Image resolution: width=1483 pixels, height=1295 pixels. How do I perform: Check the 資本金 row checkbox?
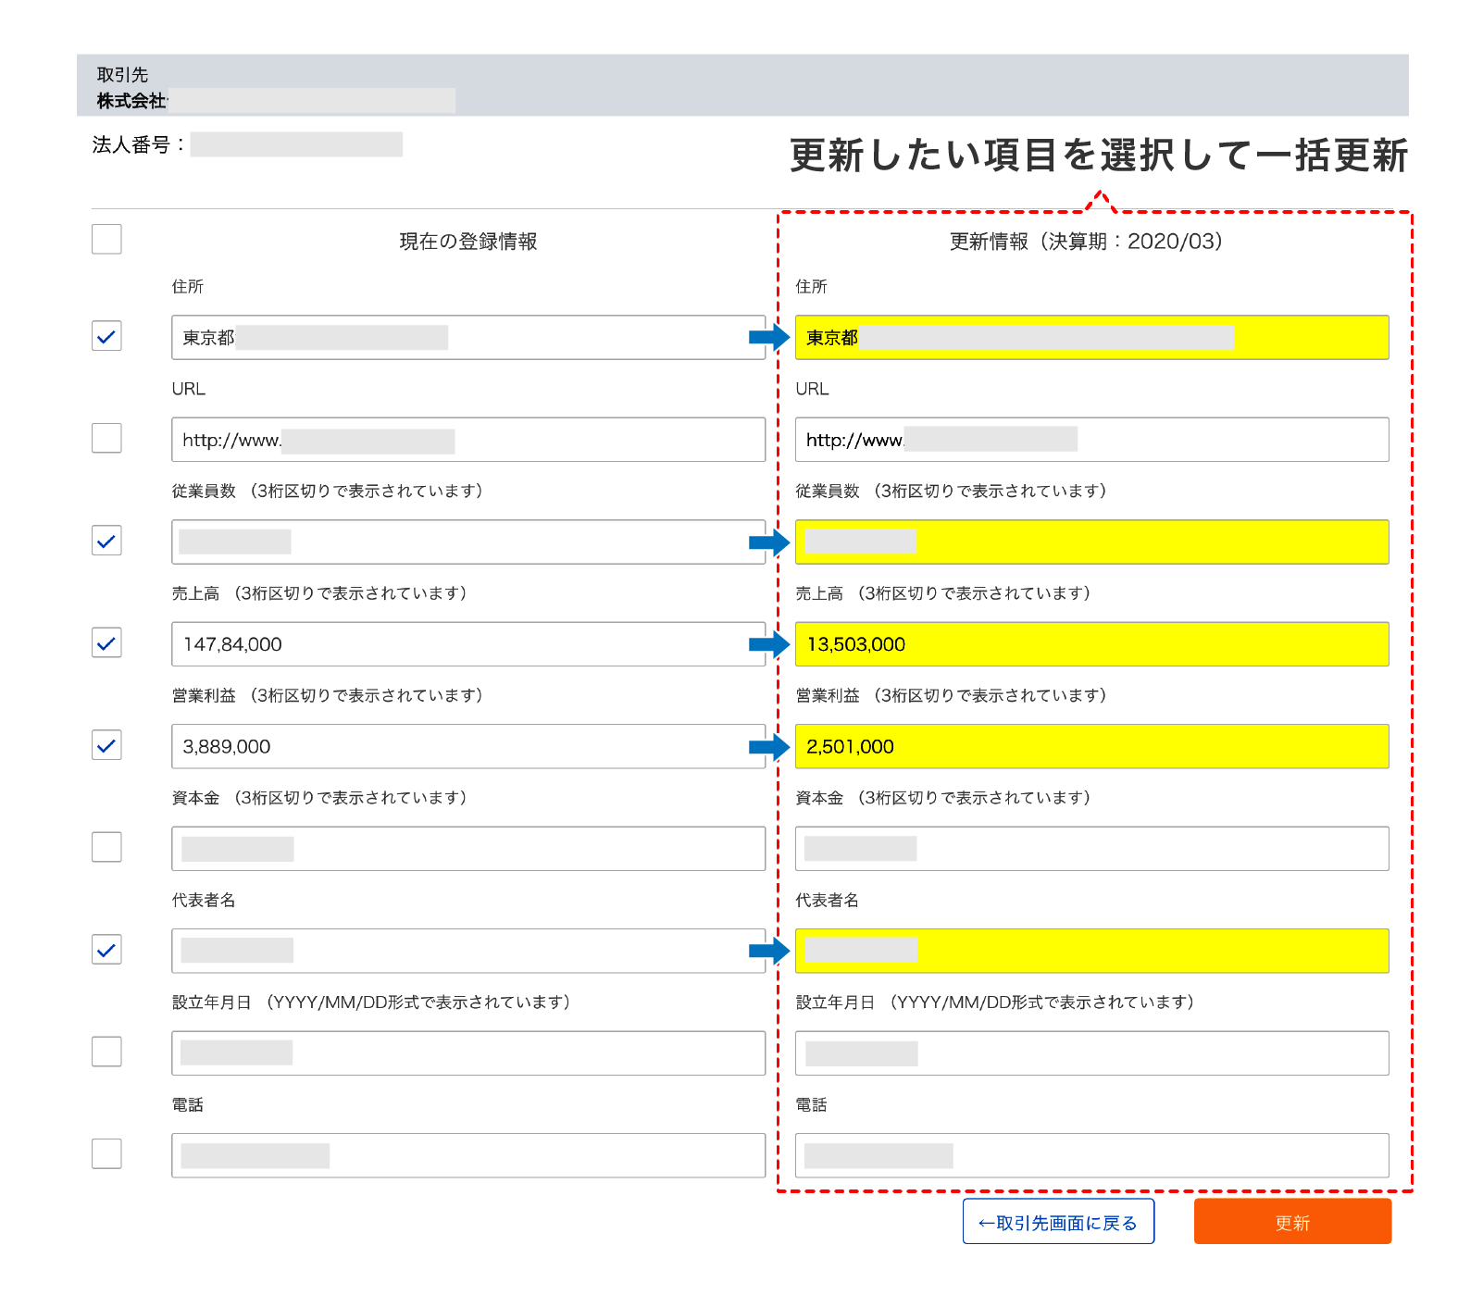click(106, 847)
